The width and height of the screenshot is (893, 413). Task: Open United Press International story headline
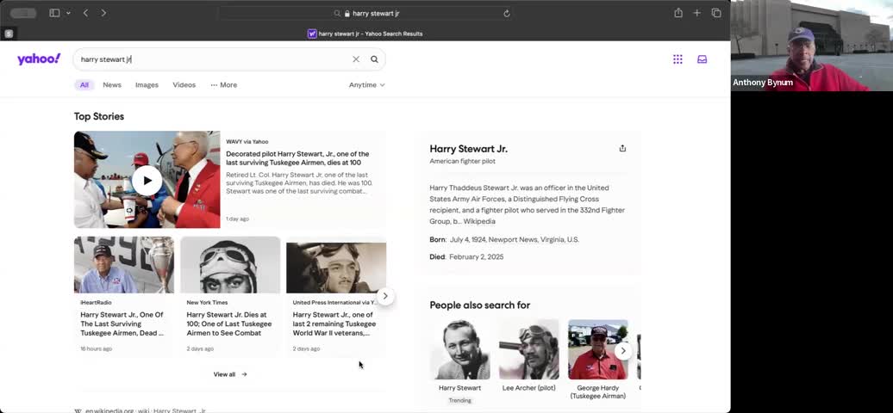coord(334,324)
